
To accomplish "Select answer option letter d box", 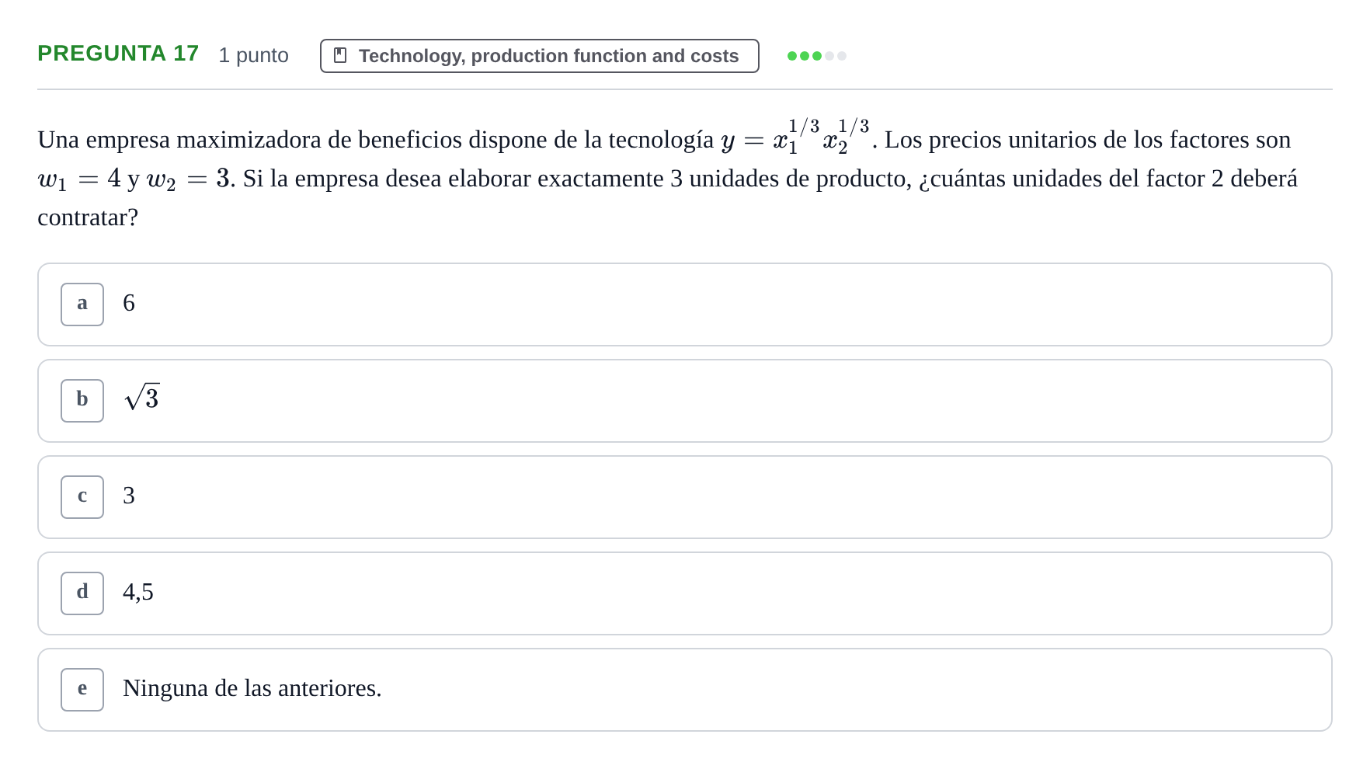I will [82, 593].
